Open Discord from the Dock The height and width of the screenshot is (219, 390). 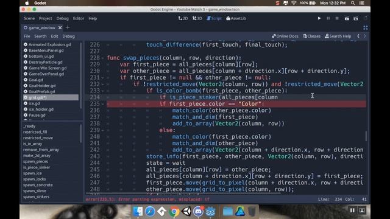198,211
